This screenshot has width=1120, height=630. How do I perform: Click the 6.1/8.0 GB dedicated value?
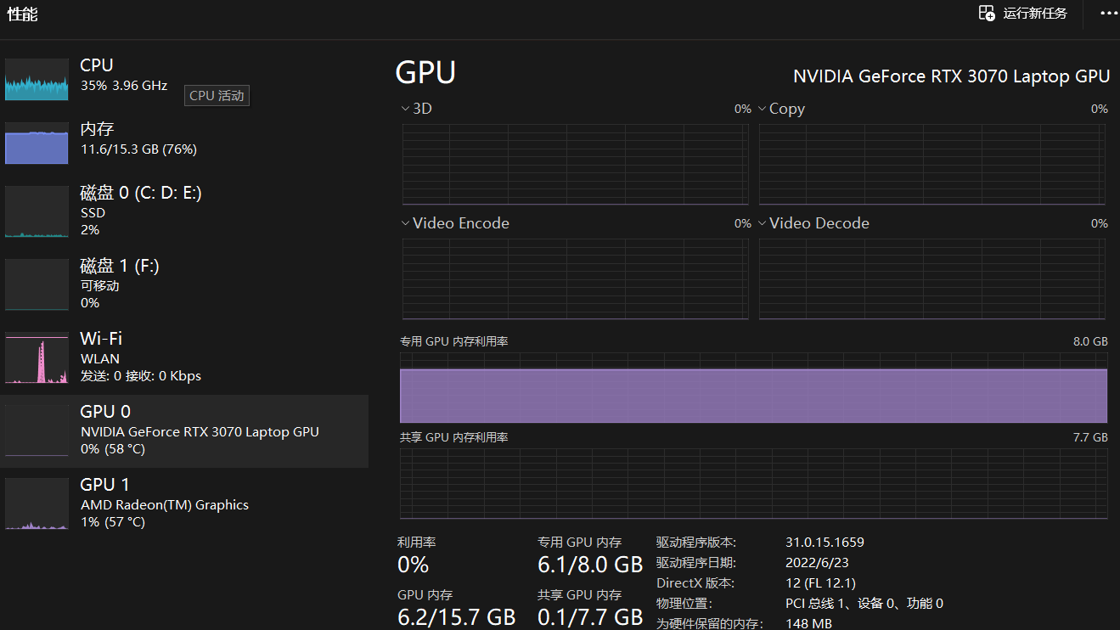[590, 565]
